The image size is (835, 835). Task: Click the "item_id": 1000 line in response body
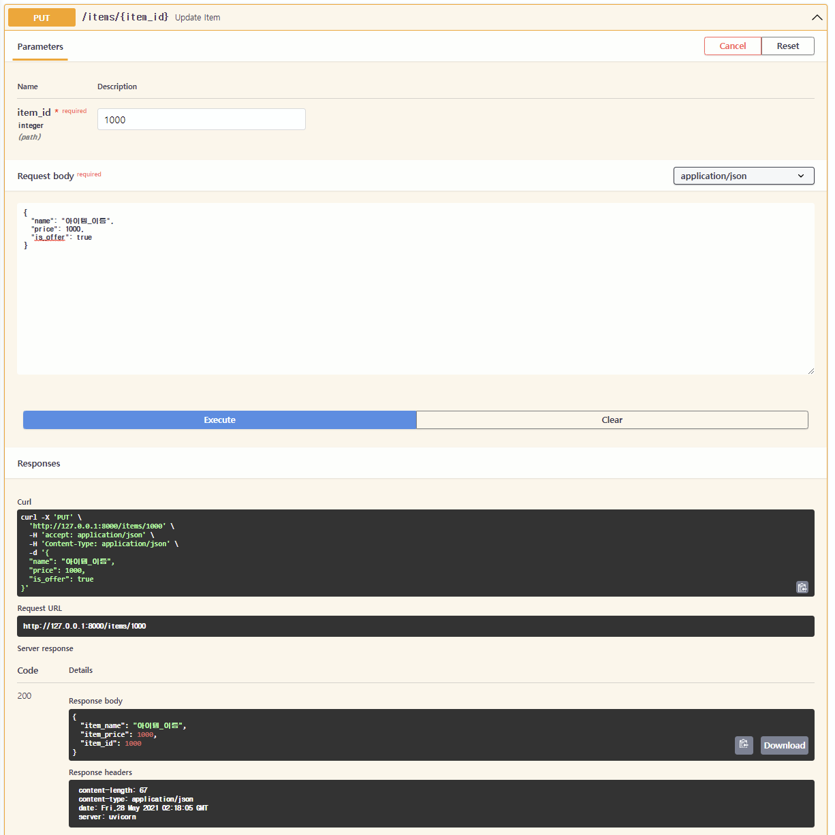[x=110, y=743]
